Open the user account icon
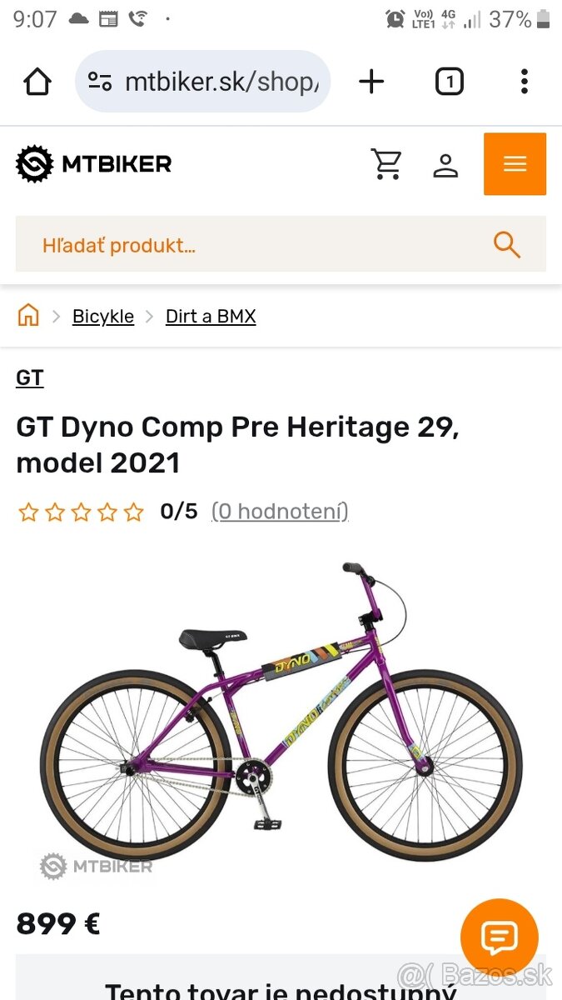 click(446, 164)
